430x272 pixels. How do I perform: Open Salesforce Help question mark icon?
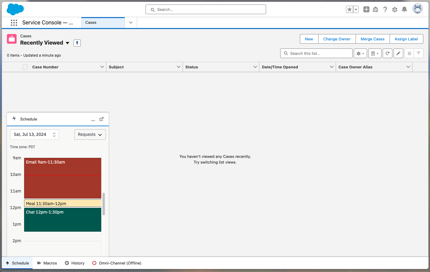[385, 9]
